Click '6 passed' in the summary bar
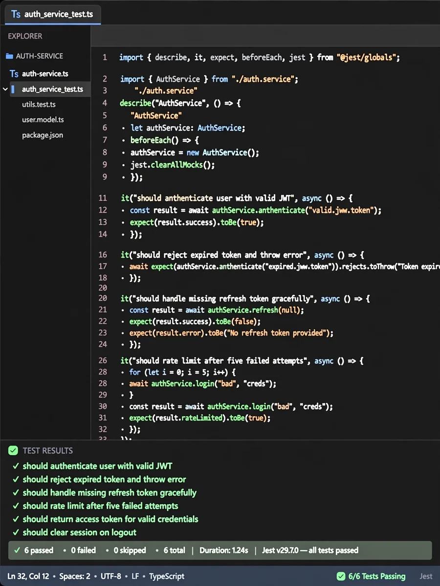 point(39,550)
